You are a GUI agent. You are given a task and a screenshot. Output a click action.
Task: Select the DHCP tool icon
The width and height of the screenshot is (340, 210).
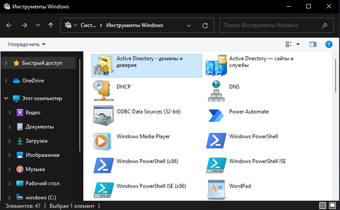pyautogui.click(x=103, y=90)
